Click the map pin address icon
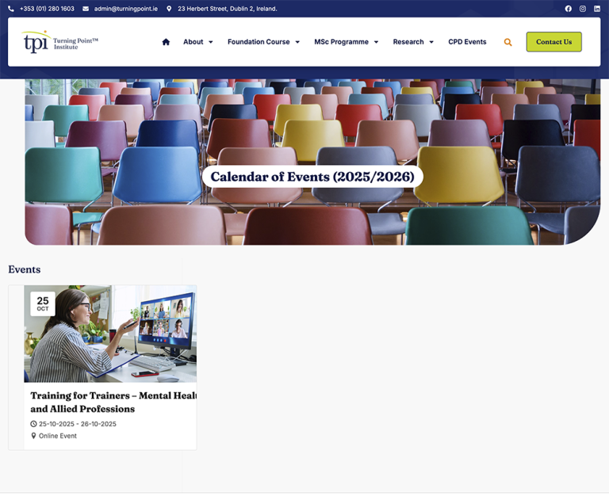This screenshot has width=609, height=500. 169,9
